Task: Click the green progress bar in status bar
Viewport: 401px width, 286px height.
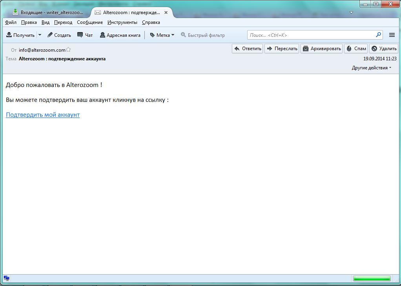Action: 372,279
